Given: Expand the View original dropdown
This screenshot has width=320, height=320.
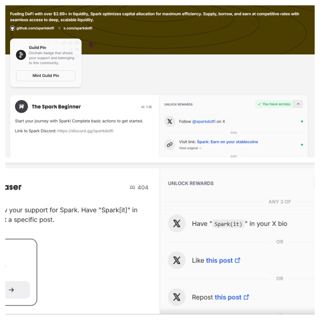Looking at the screenshot, I should coord(190,148).
